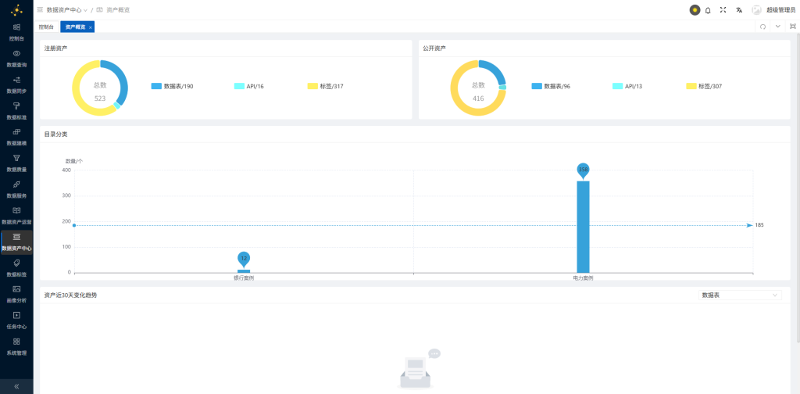
Task: Click the refresh icon in tab bar
Action: point(762,27)
